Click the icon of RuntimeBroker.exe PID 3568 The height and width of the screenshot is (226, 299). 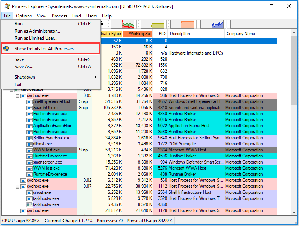click(29, 132)
